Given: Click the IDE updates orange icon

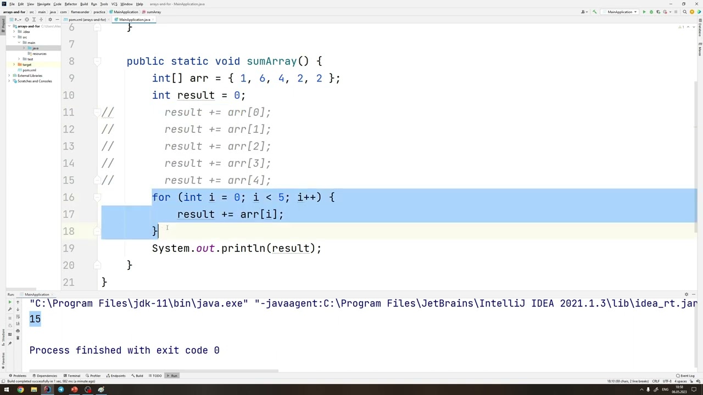Looking at the screenshot, I should click(x=692, y=12).
